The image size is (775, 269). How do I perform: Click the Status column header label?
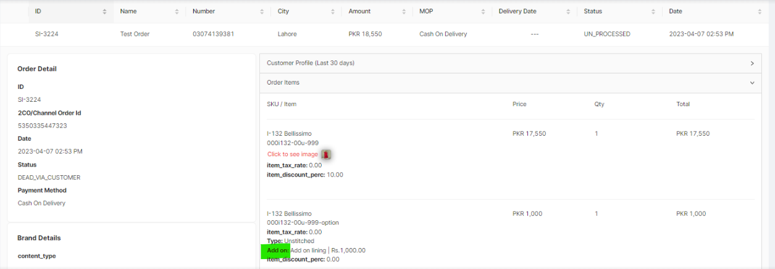pos(593,12)
